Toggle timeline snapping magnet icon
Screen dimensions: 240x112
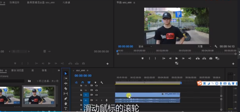coord(83,82)
